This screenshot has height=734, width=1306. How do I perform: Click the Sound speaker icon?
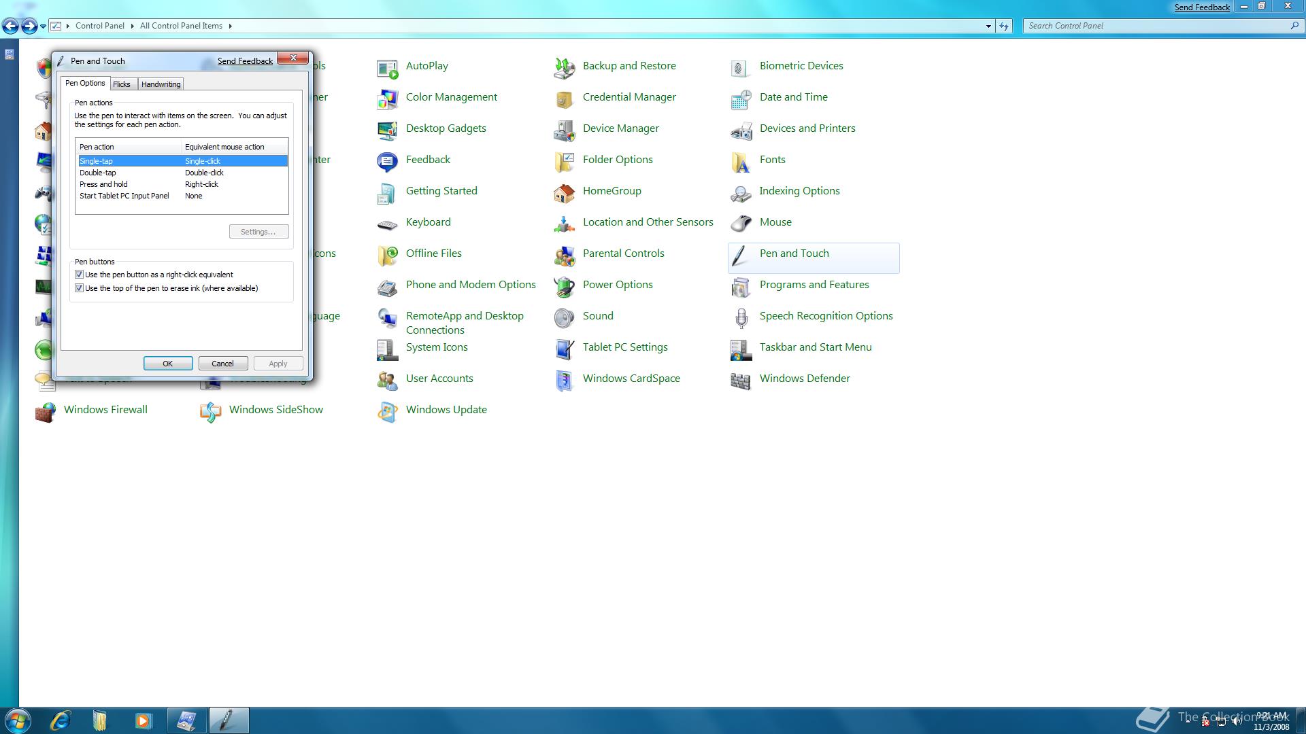[564, 319]
